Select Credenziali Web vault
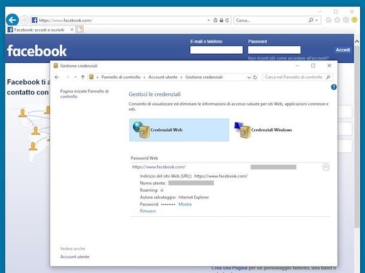The width and height of the screenshot is (365, 273). (x=179, y=130)
